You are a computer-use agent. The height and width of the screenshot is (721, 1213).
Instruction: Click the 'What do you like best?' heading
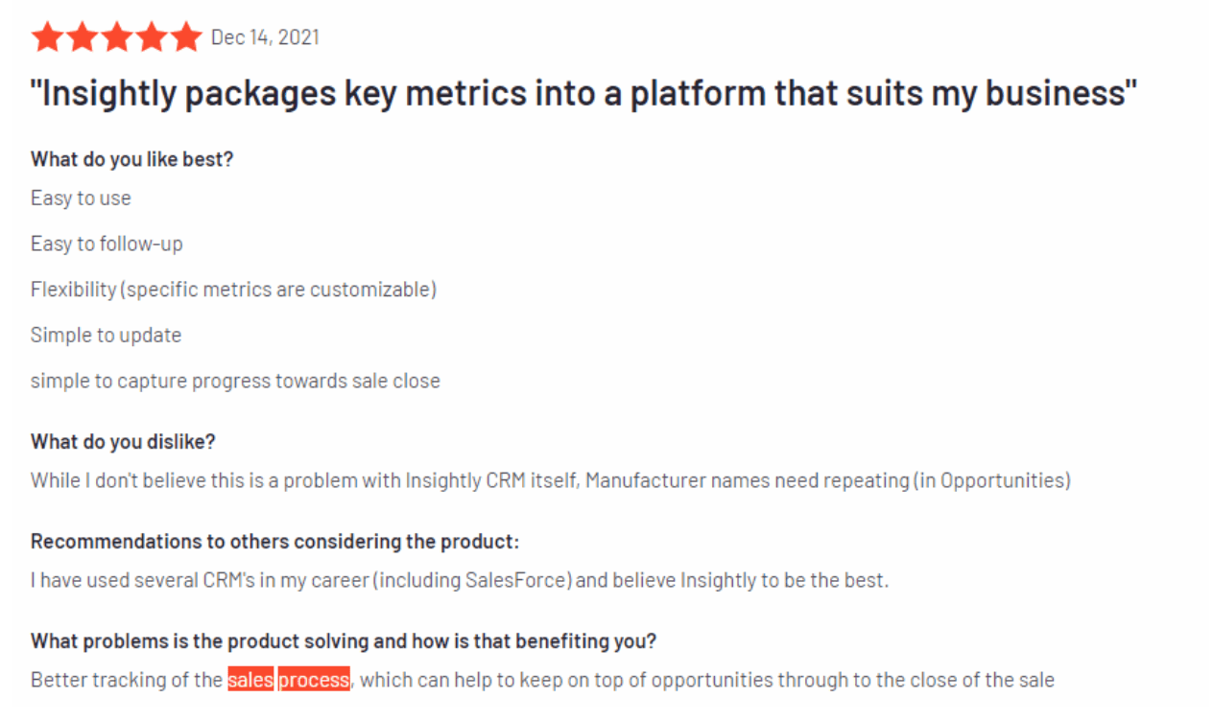tap(131, 159)
